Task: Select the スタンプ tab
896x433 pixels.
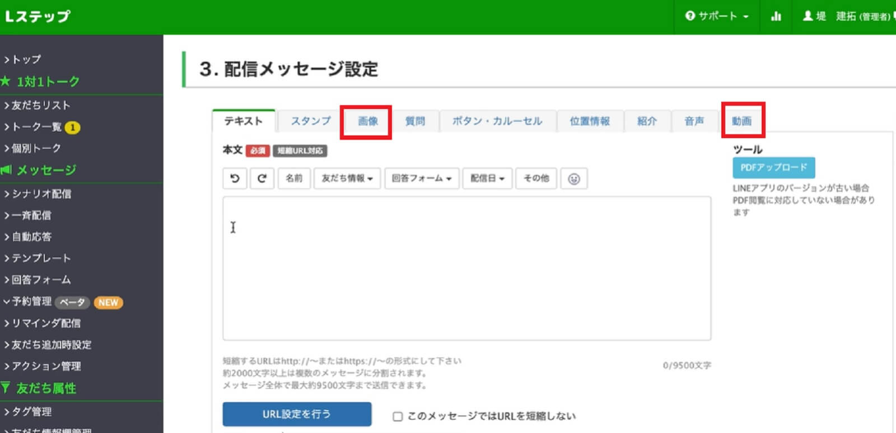Action: 310,121
